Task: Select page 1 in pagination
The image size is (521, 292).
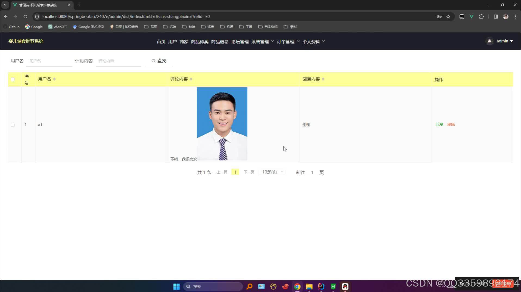Action: 235,172
